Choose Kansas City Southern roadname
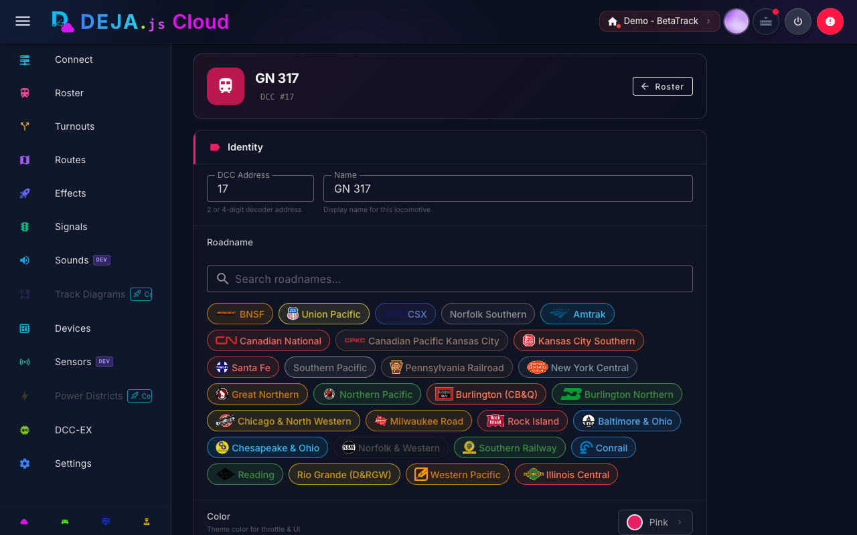 pos(578,341)
